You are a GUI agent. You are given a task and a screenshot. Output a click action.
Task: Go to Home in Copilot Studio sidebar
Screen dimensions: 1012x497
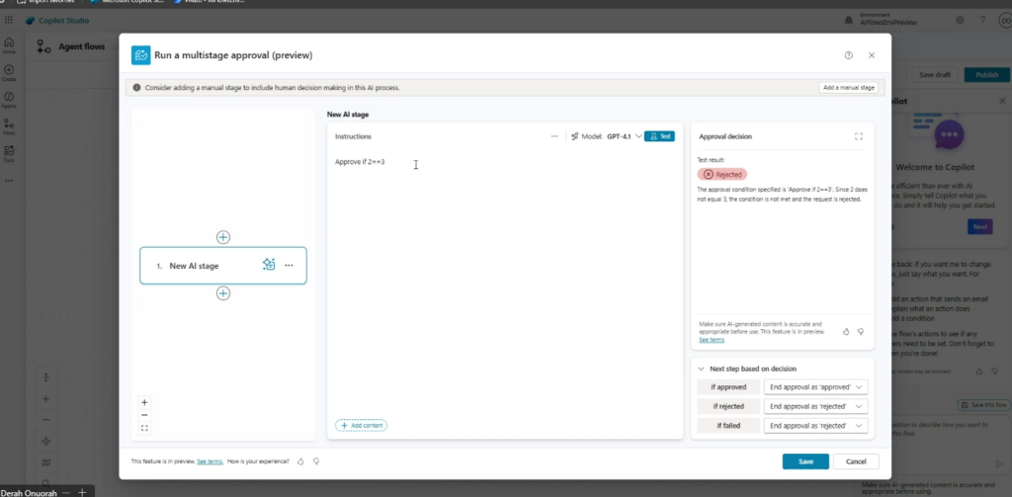coord(9,45)
